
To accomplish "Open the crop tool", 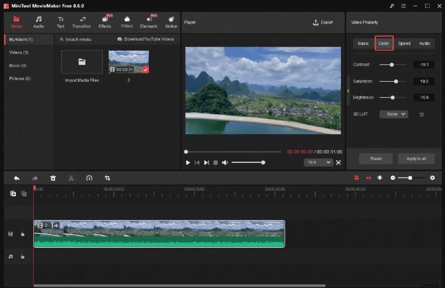I will click(x=107, y=178).
